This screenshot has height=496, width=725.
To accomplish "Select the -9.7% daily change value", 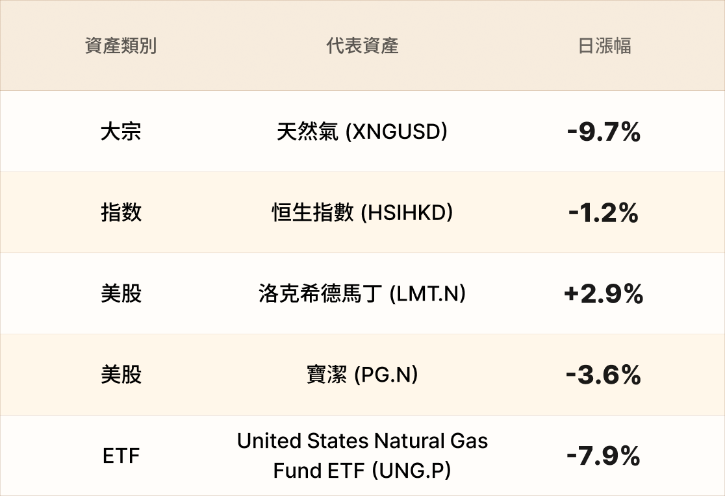I will pos(604,132).
